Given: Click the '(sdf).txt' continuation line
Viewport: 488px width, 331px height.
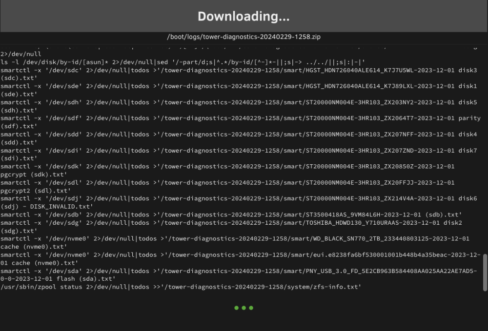Looking at the screenshot, I should tap(19, 126).
